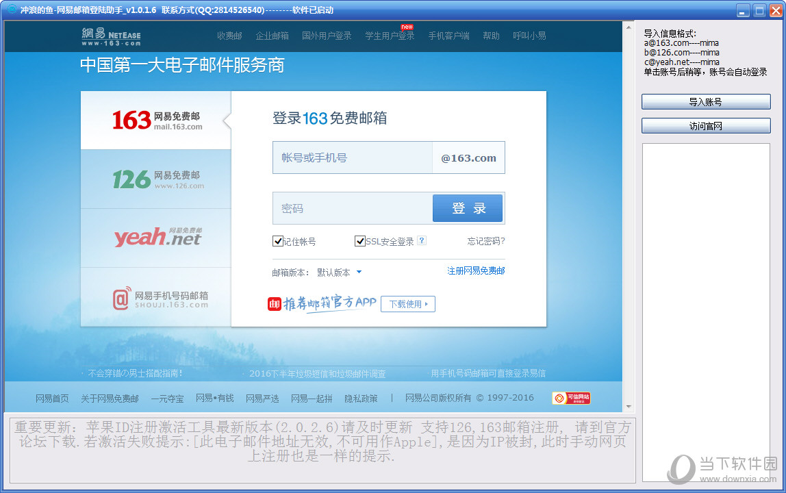Click the red mail app icon
Image resolution: width=786 pixels, height=493 pixels.
tap(274, 304)
